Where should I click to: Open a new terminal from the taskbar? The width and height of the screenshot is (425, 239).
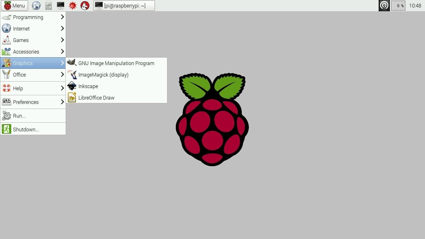tap(61, 5)
